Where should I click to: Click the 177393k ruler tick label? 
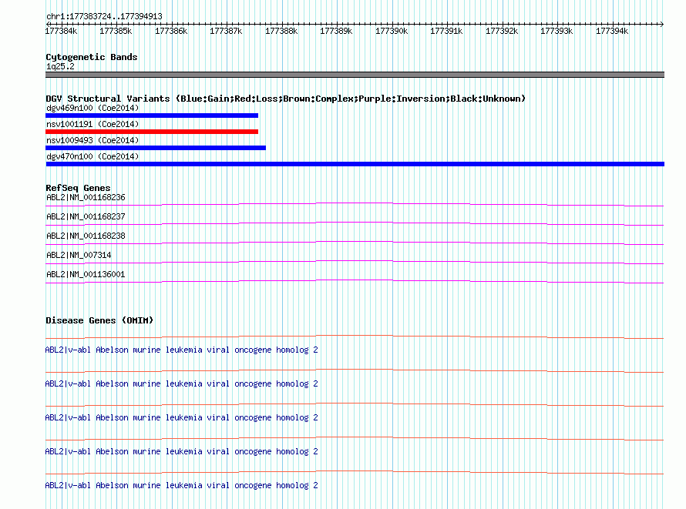coord(557,31)
